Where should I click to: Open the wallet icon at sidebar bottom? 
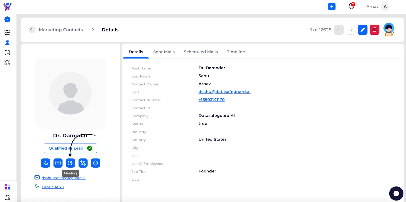[8, 197]
